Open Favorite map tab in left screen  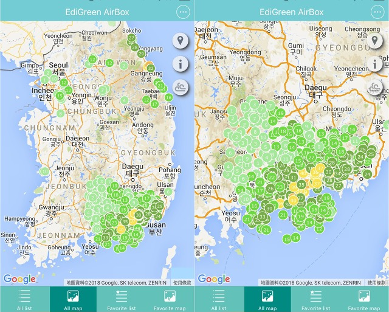point(170,299)
